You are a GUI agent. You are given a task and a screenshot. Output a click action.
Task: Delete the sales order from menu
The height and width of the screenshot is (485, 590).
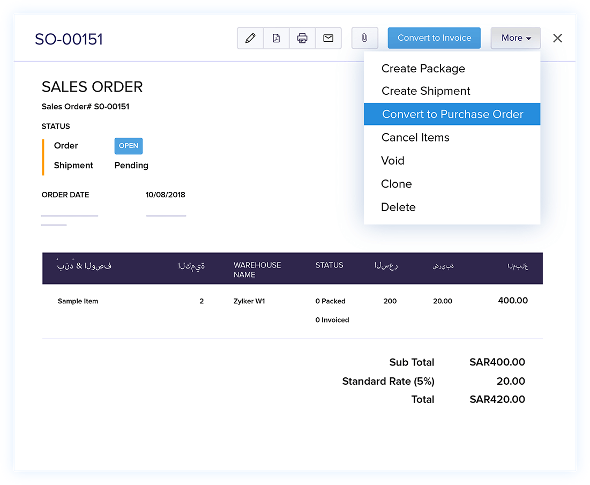click(x=398, y=207)
